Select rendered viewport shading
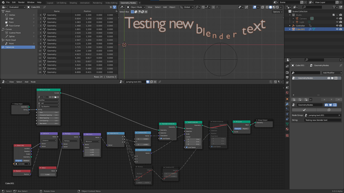This screenshot has height=193, width=344. (278, 7)
